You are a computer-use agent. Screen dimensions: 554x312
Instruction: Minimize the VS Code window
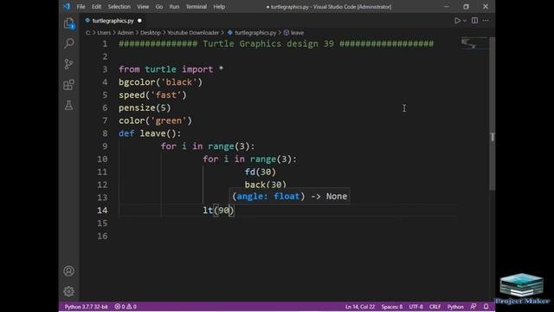(447, 6)
